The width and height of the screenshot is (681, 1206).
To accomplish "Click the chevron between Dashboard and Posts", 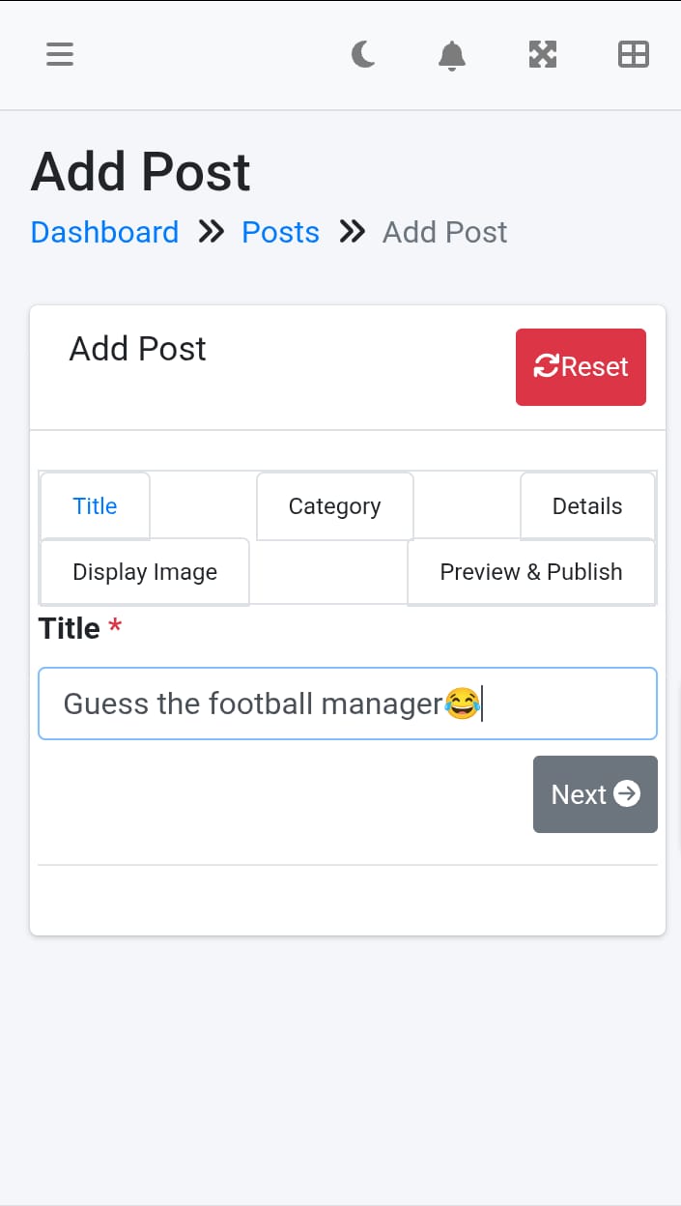I will pyautogui.click(x=211, y=231).
